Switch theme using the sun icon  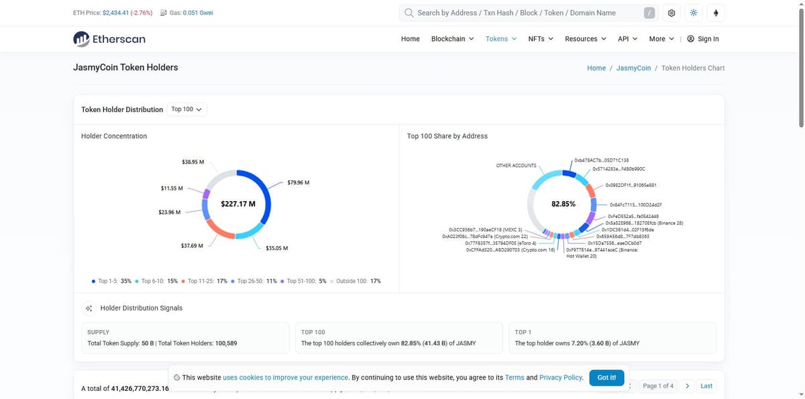[x=694, y=13]
